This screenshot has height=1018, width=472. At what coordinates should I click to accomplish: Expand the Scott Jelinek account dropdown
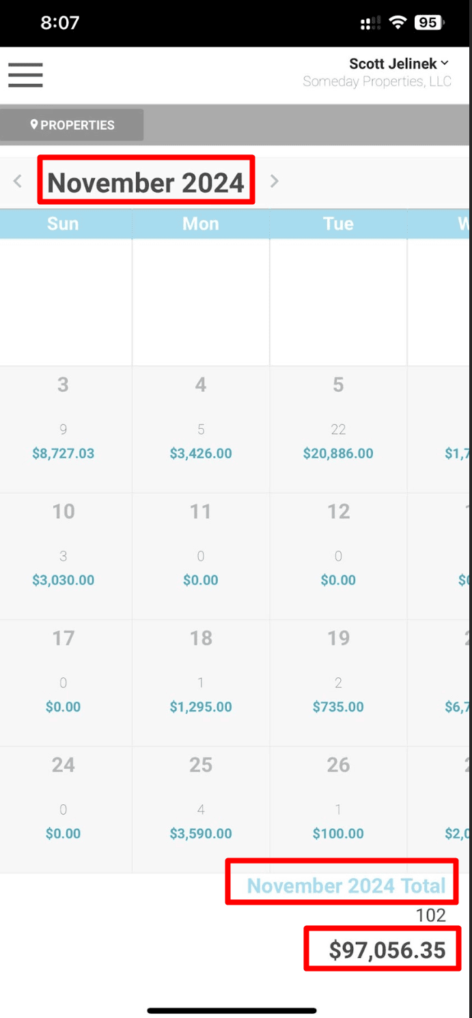point(400,63)
